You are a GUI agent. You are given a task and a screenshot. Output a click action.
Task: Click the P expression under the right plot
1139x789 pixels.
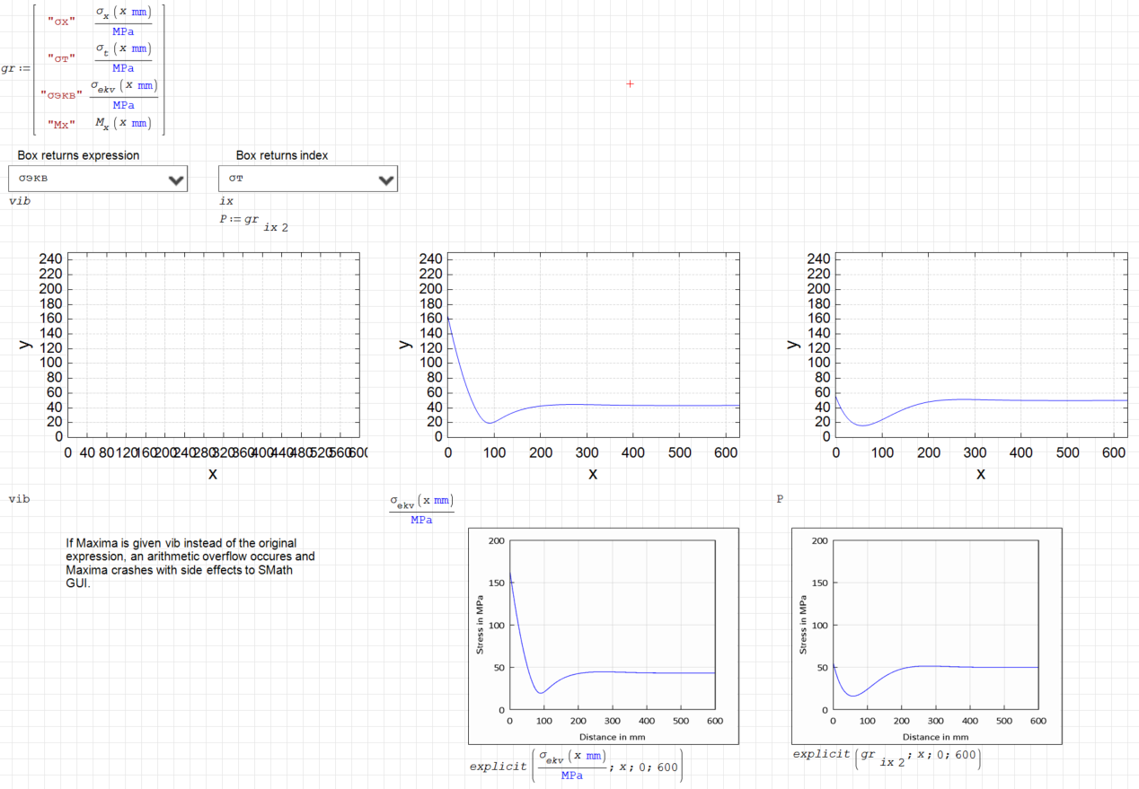coord(780,498)
